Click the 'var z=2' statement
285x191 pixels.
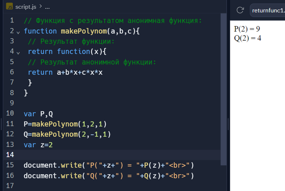pos(38,145)
